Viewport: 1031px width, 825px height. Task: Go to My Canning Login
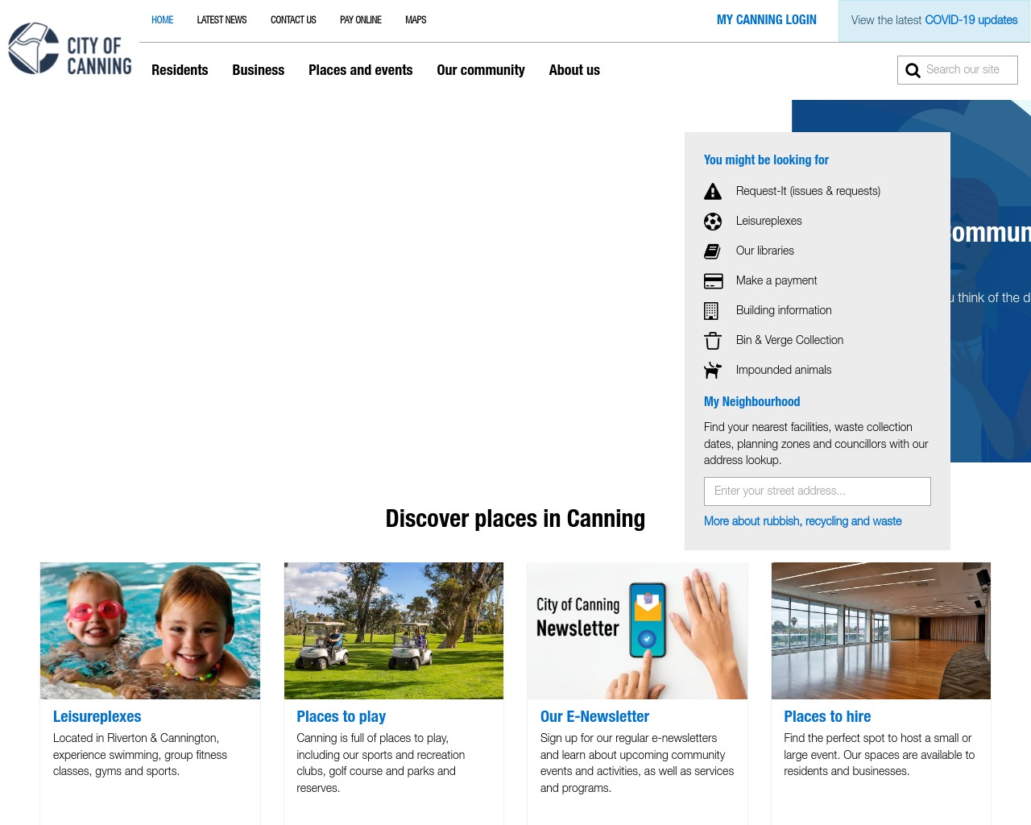(766, 20)
